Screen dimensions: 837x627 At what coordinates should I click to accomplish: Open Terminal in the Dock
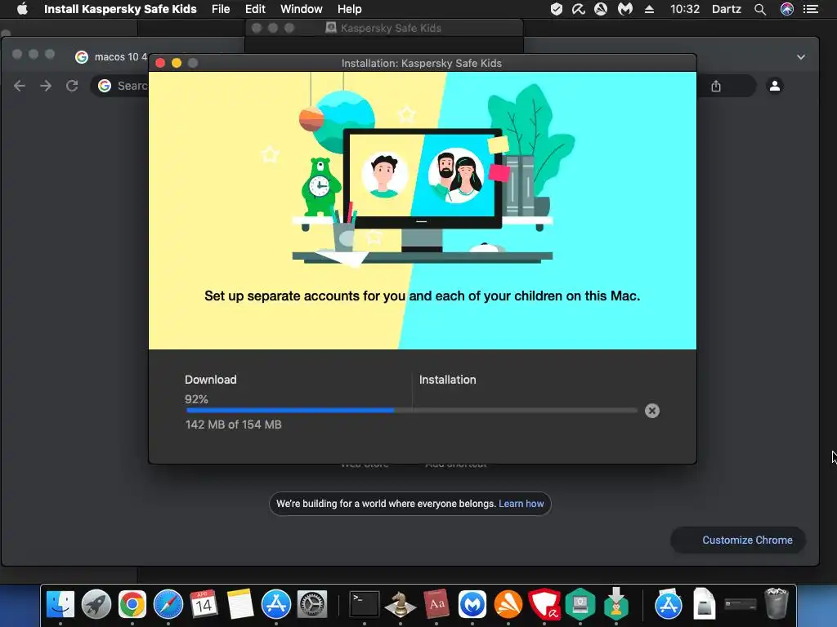(365, 604)
